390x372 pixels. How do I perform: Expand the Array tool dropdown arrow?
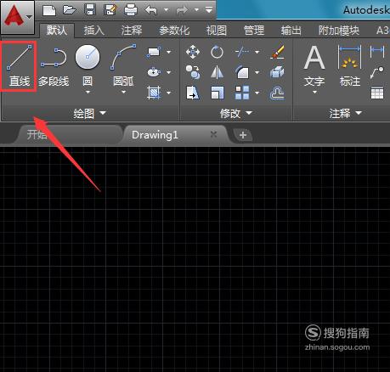click(257, 93)
